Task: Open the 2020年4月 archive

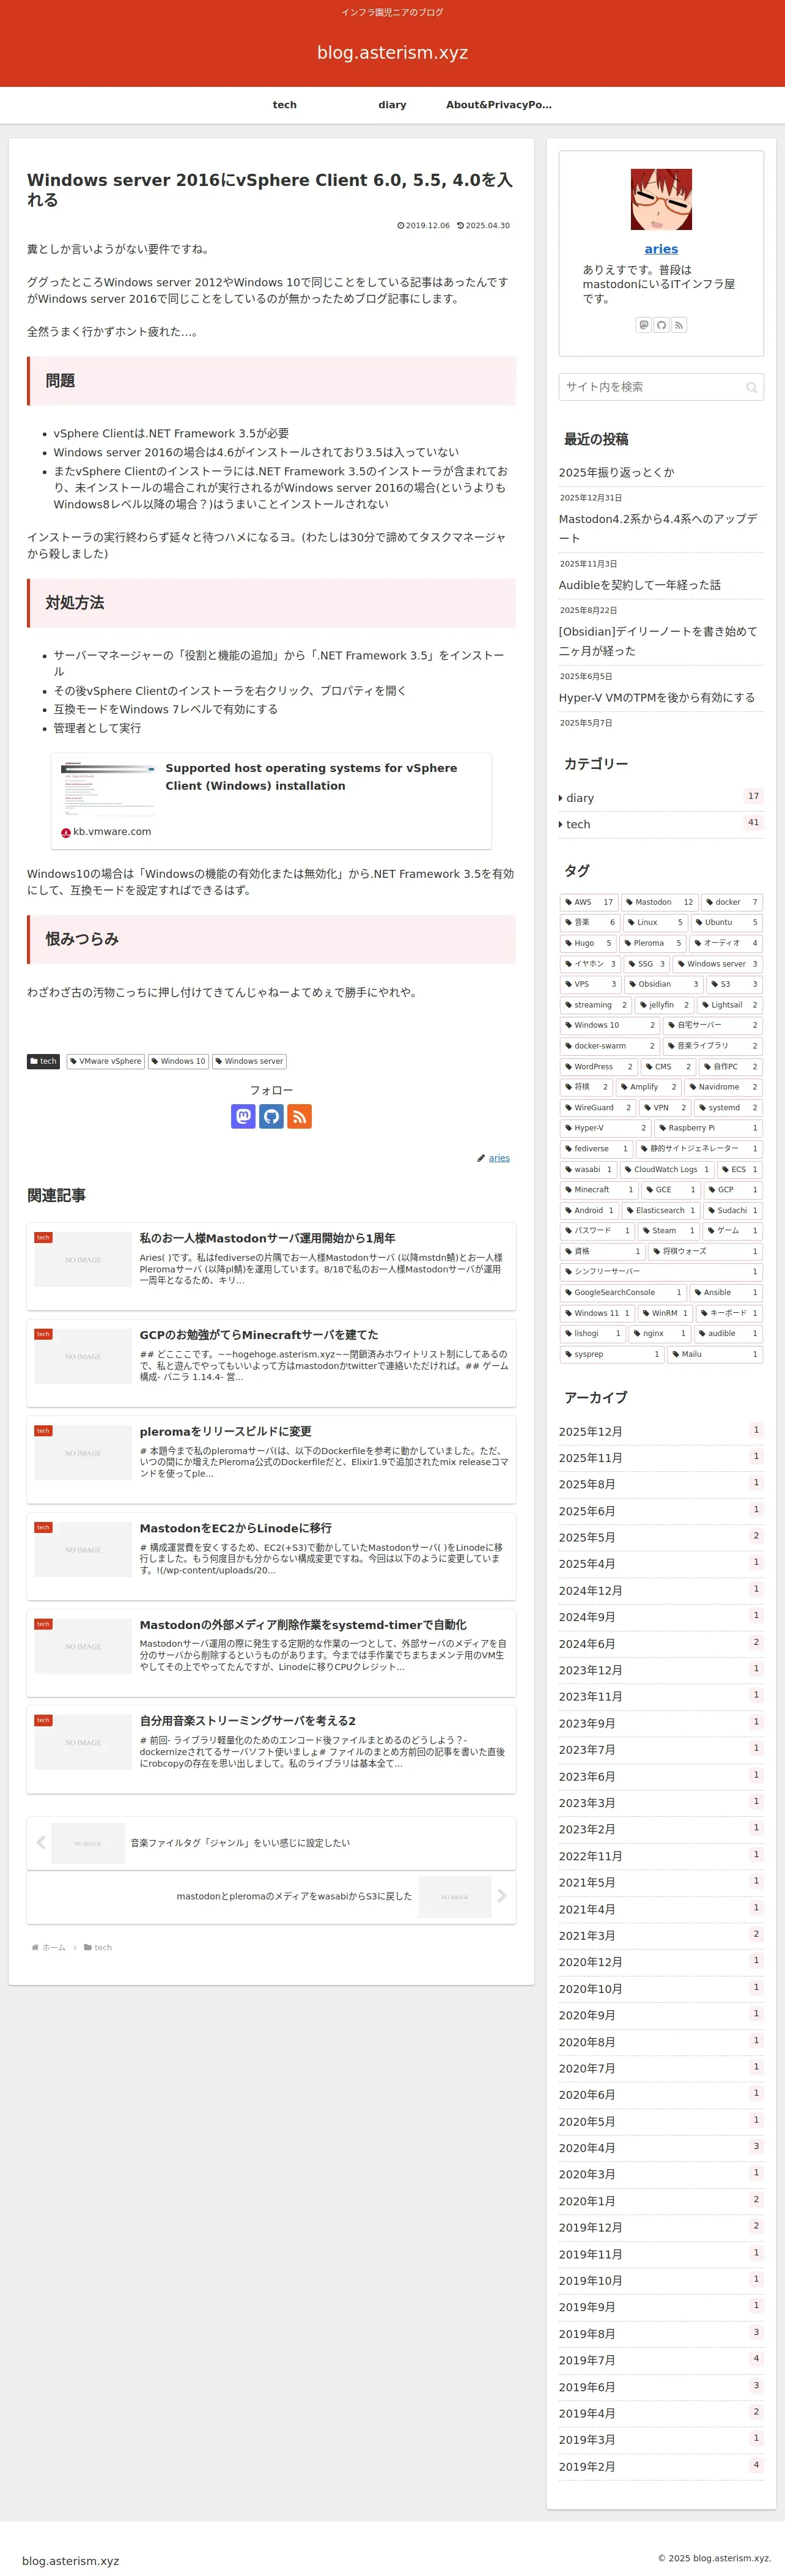Action: tap(661, 2147)
